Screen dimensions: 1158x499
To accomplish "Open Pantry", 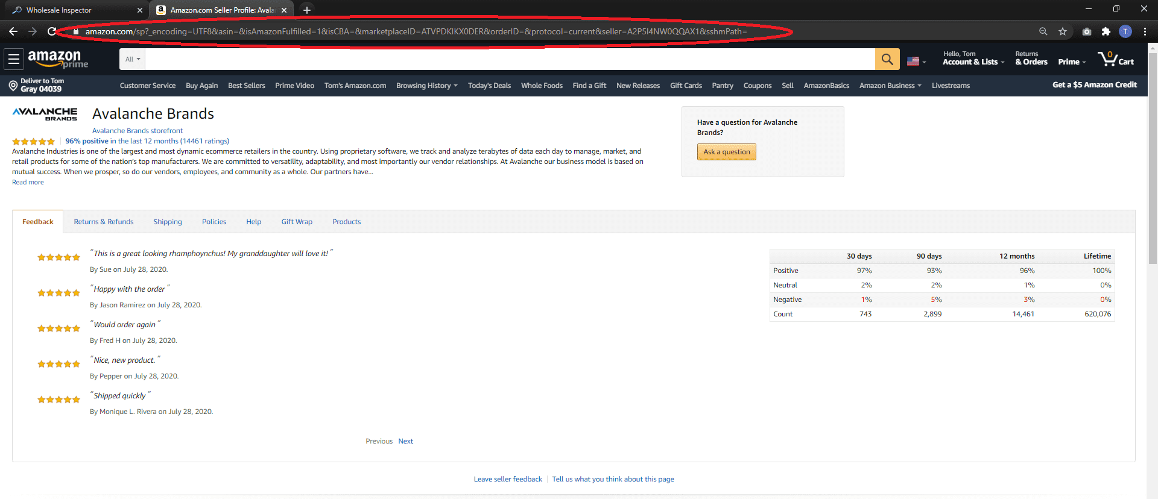I will coord(723,86).
